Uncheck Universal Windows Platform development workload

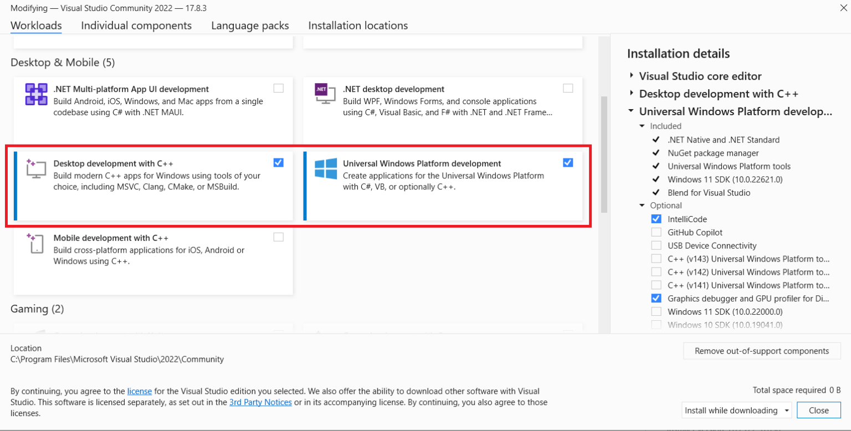click(568, 162)
